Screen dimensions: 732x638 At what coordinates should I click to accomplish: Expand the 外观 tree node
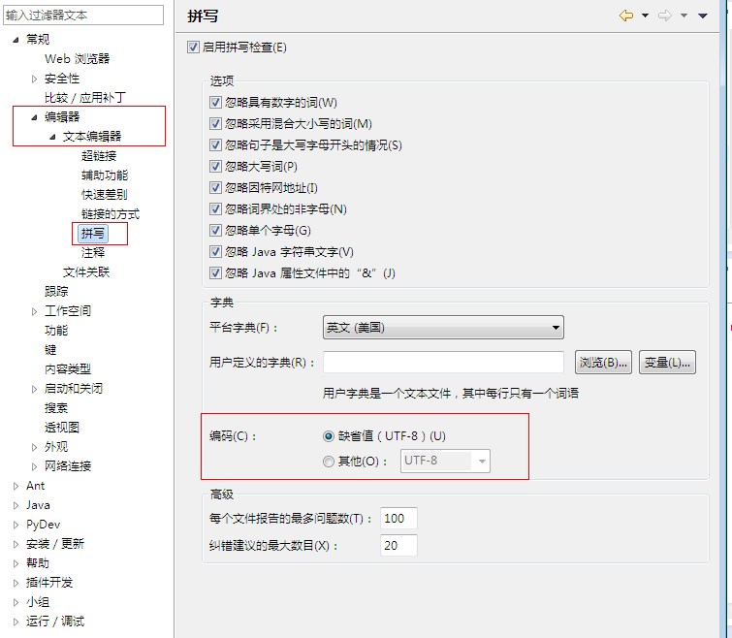click(x=34, y=447)
